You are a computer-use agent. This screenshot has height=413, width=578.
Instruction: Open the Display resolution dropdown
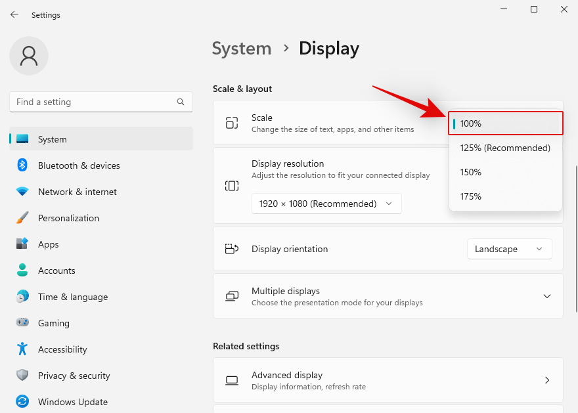[x=326, y=204]
